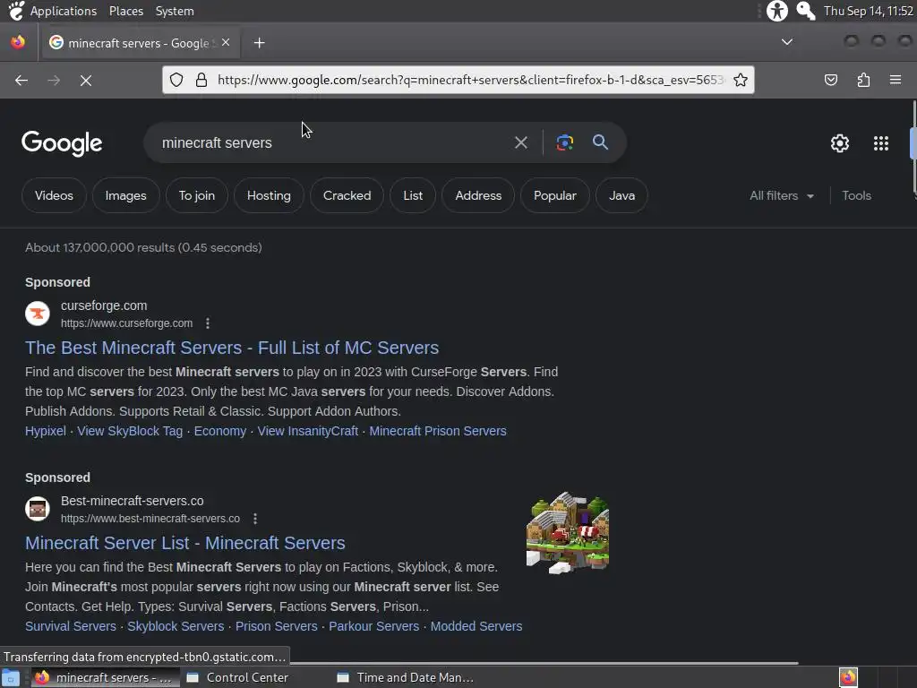Search by image with Google Lens

[564, 142]
